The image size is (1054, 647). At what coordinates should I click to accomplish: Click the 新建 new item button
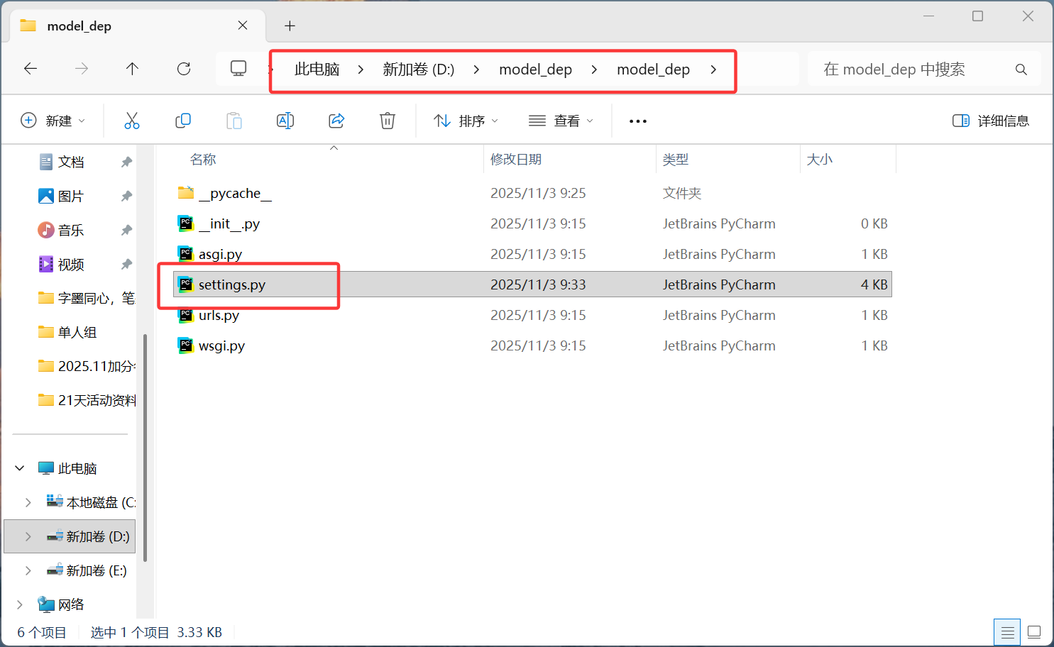point(53,121)
